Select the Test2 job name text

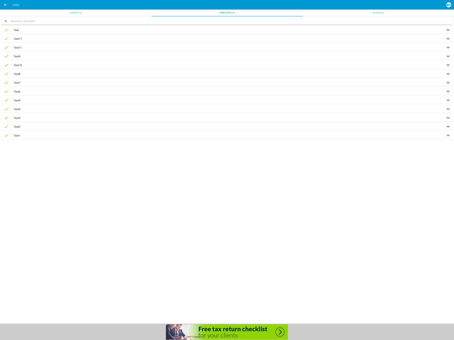(17, 126)
